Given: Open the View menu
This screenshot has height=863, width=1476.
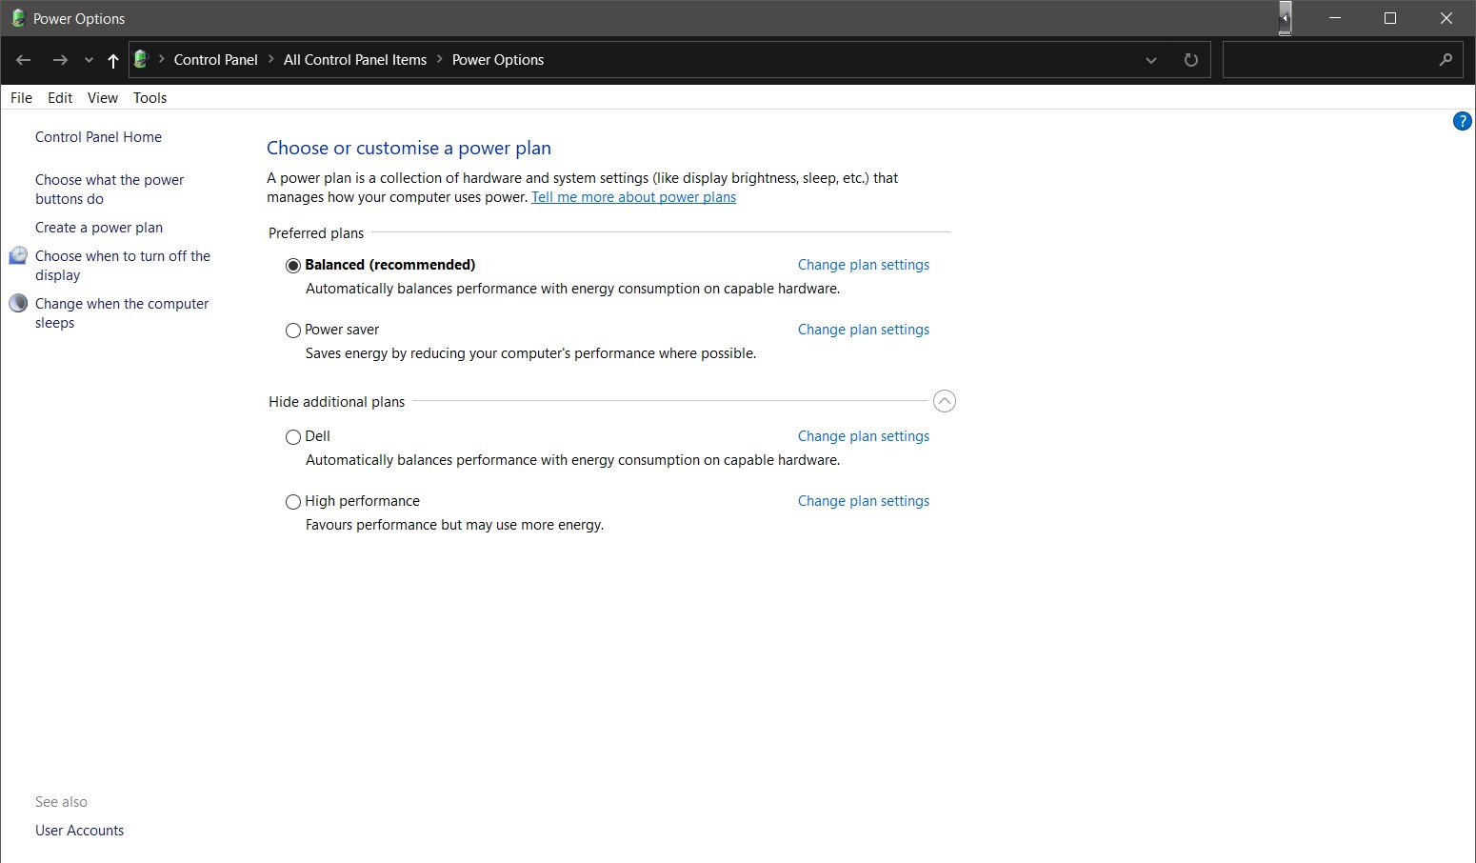Looking at the screenshot, I should tap(103, 98).
